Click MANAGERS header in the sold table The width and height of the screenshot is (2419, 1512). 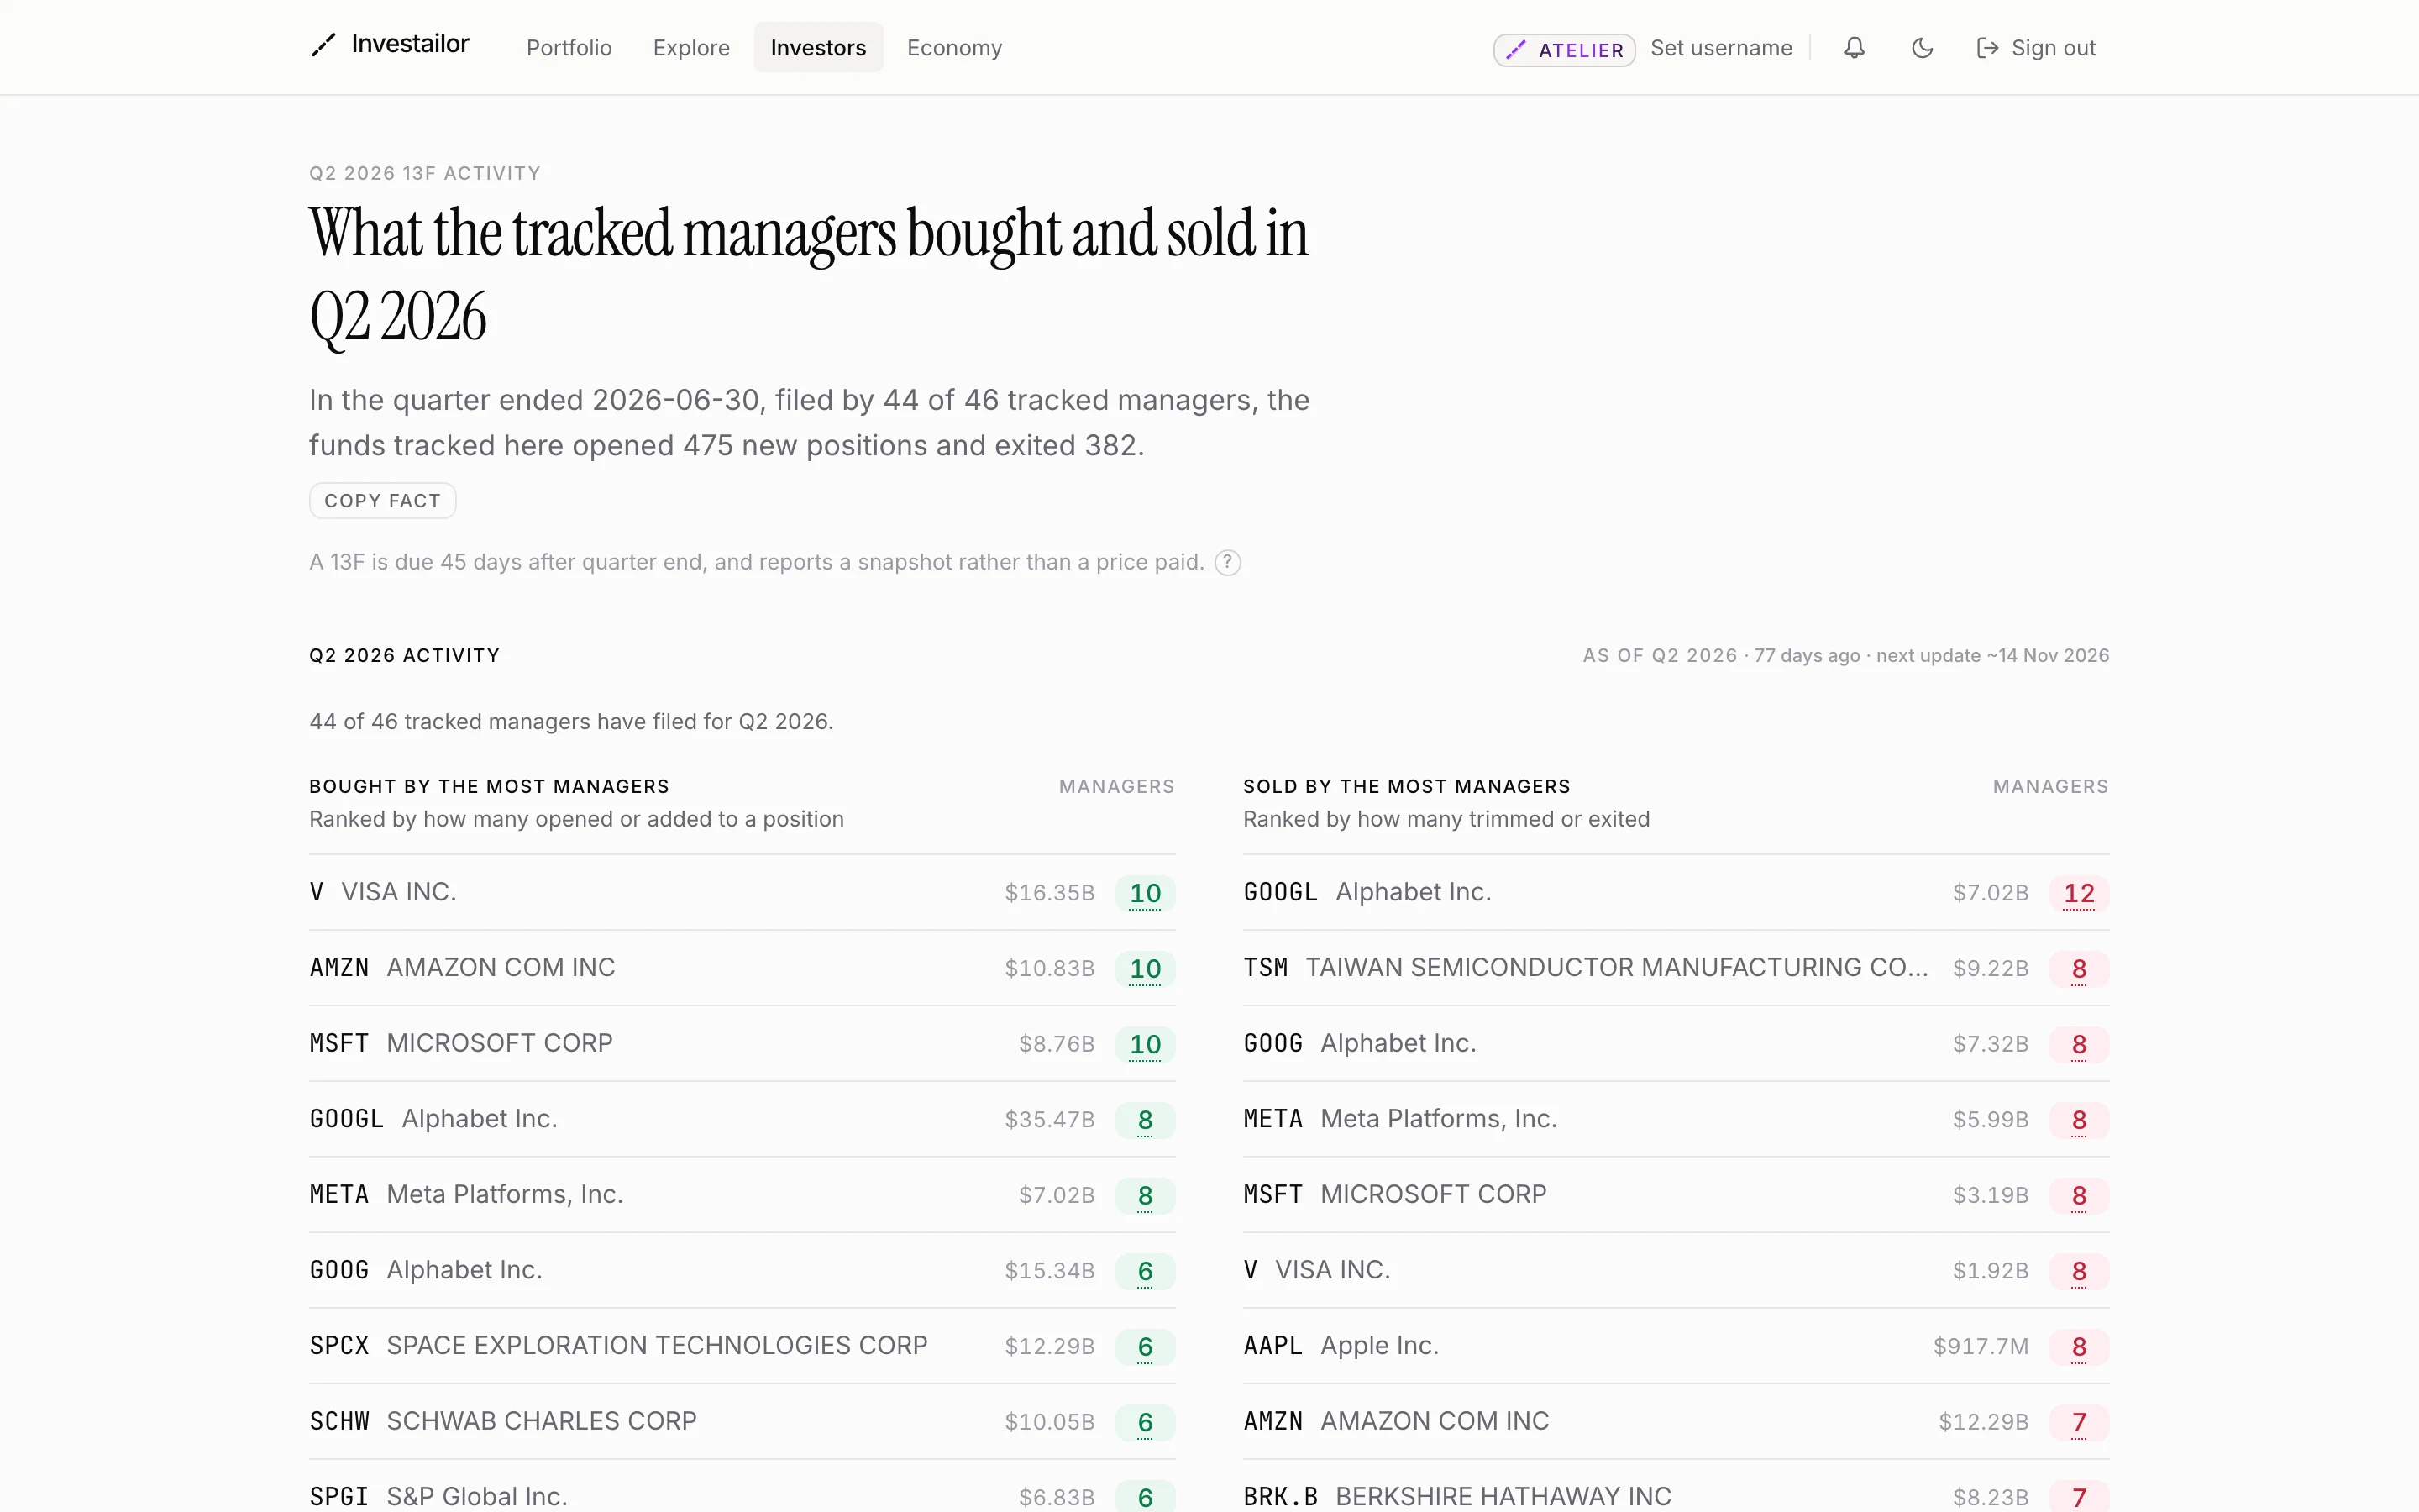2051,787
